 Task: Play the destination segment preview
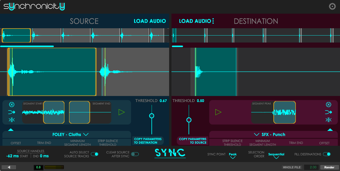[x=218, y=112]
